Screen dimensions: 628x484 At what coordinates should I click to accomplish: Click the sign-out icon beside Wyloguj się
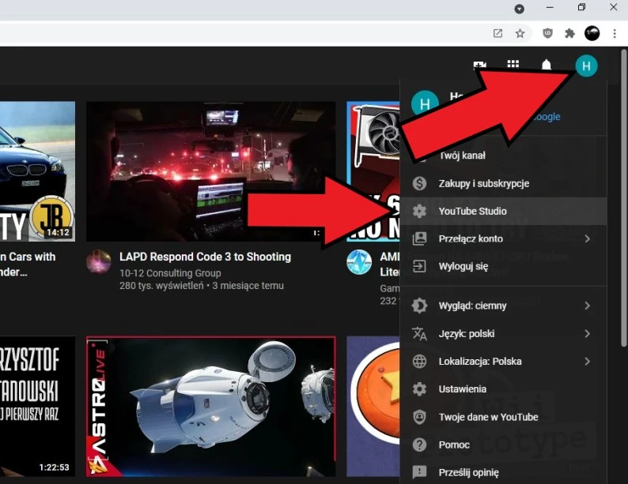point(419,266)
